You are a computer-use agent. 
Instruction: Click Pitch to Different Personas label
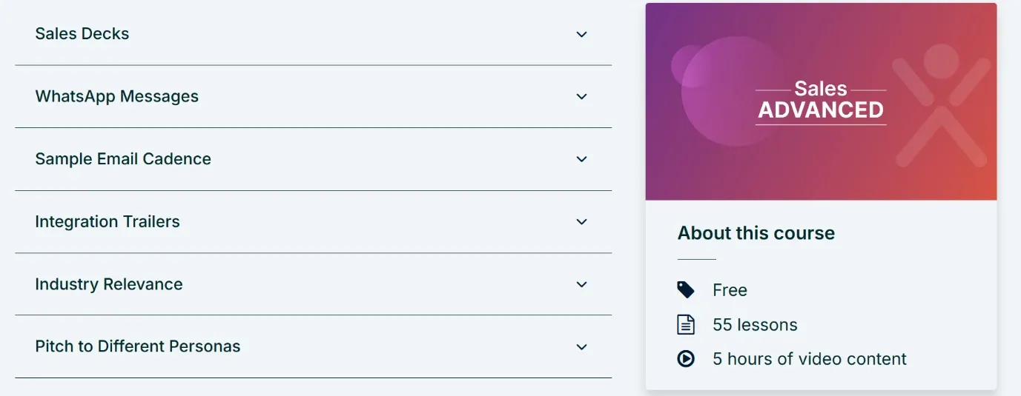(x=138, y=346)
